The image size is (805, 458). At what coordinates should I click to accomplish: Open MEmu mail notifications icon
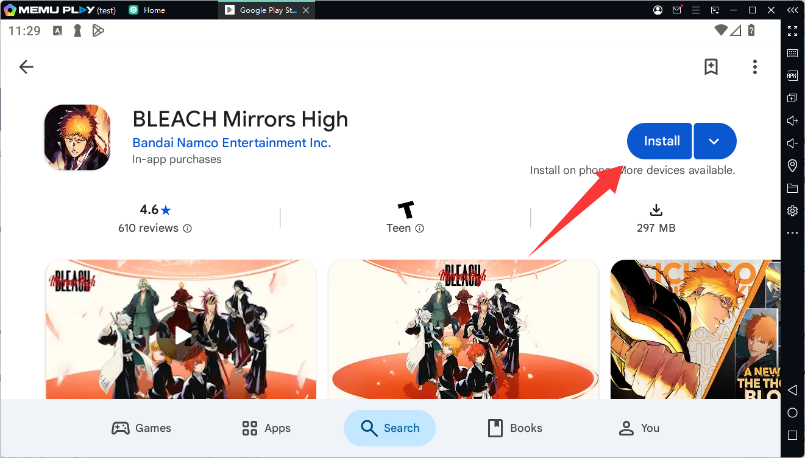(677, 10)
